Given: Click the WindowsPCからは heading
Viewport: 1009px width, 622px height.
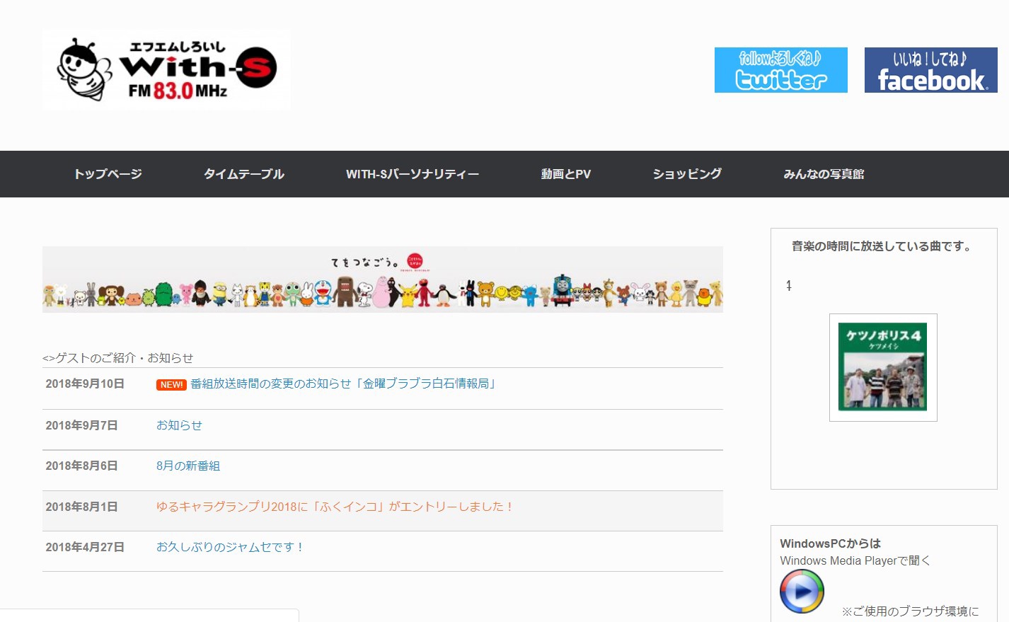Looking at the screenshot, I should pos(831,543).
